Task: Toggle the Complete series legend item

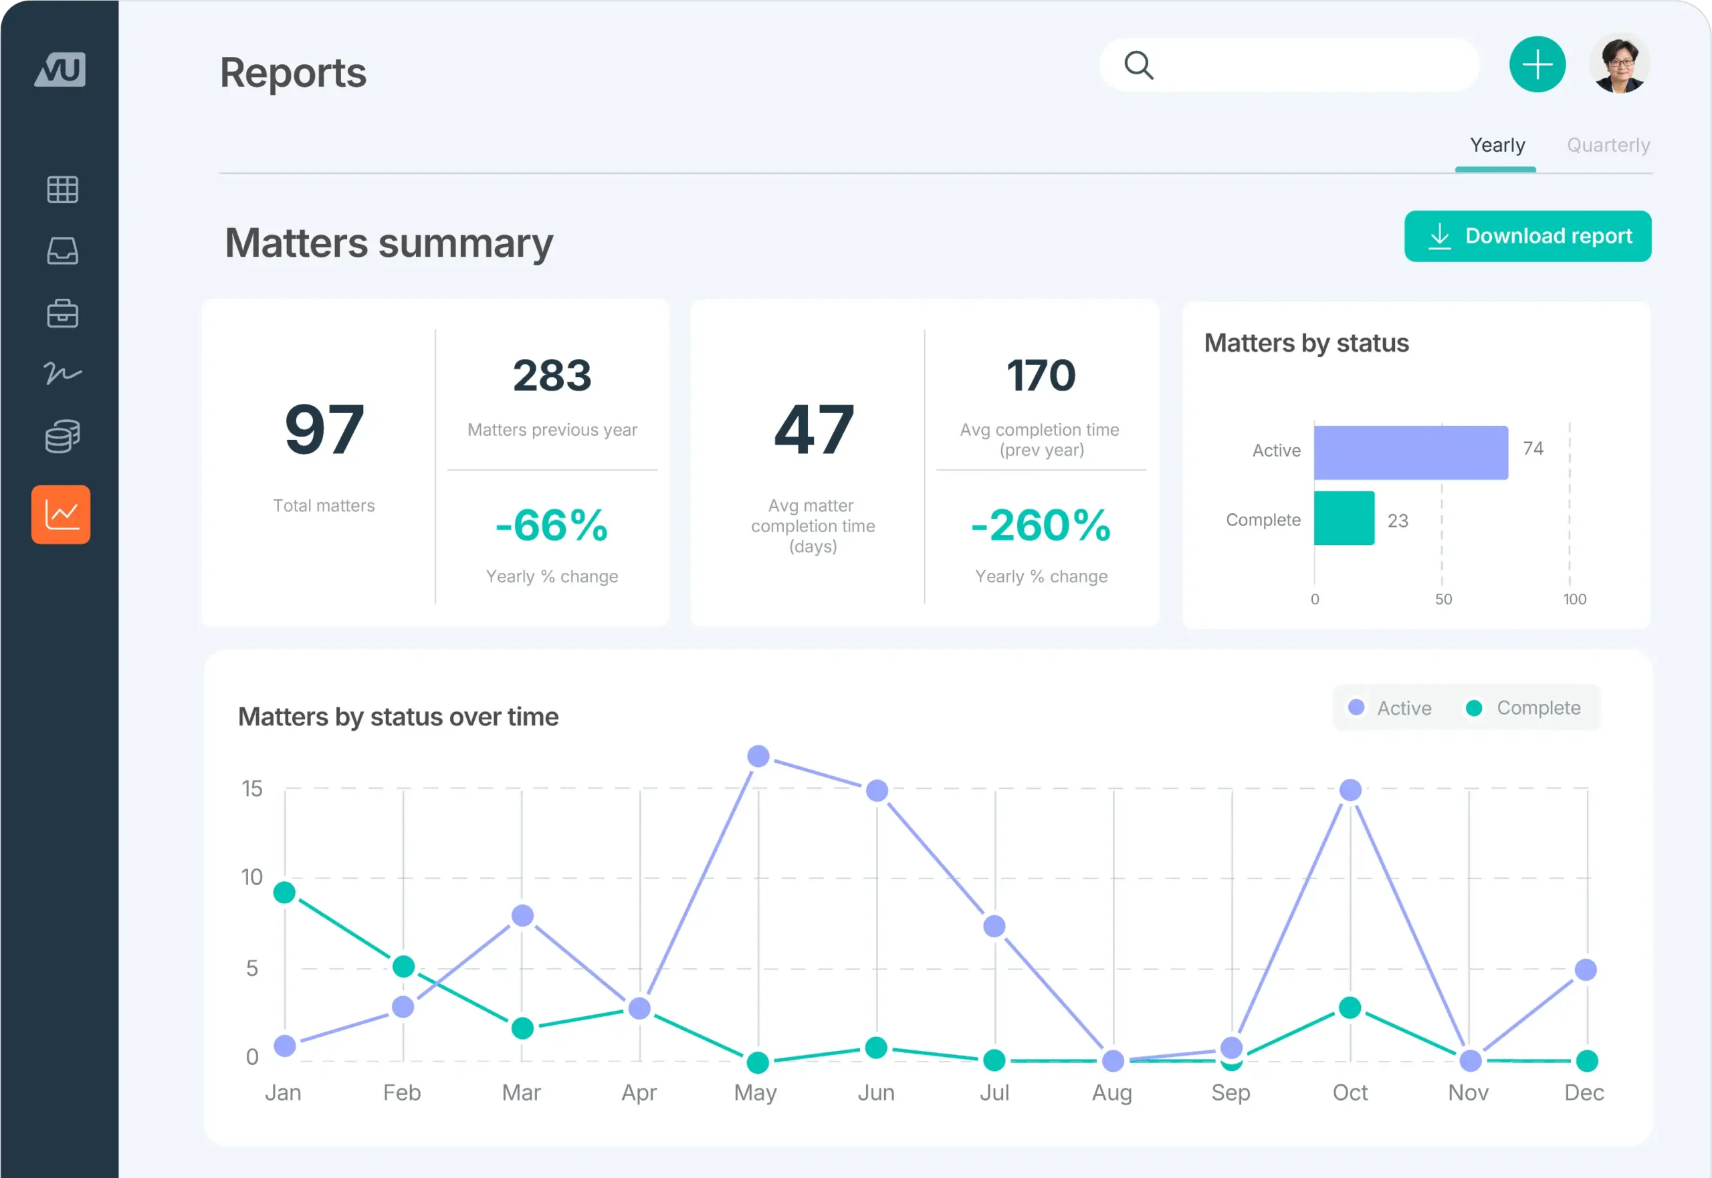Action: click(x=1523, y=708)
